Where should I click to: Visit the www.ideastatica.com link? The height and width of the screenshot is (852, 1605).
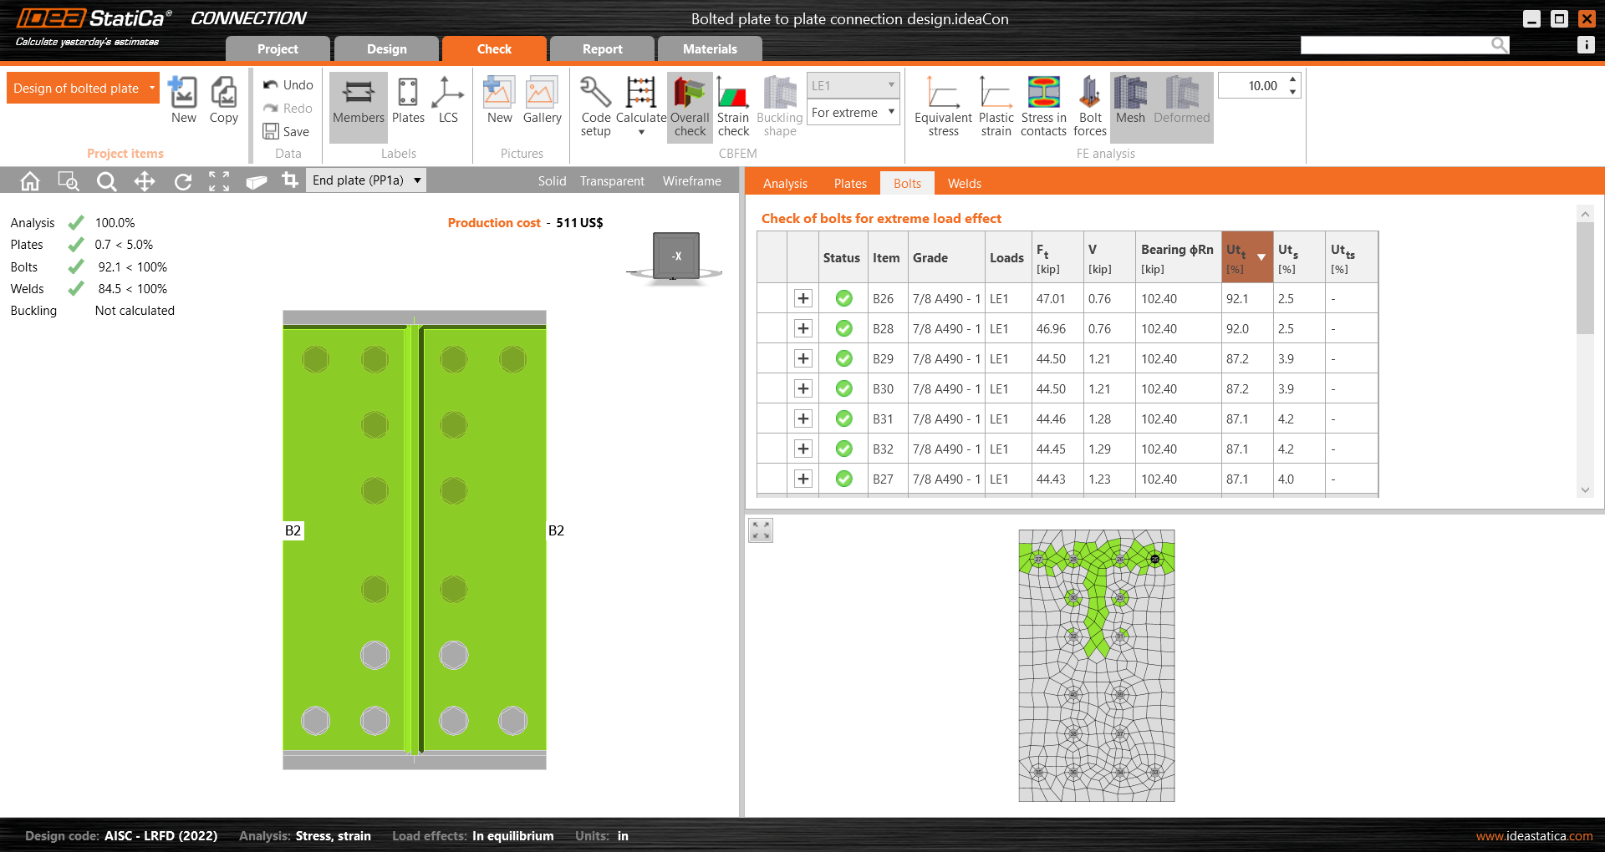click(x=1533, y=835)
